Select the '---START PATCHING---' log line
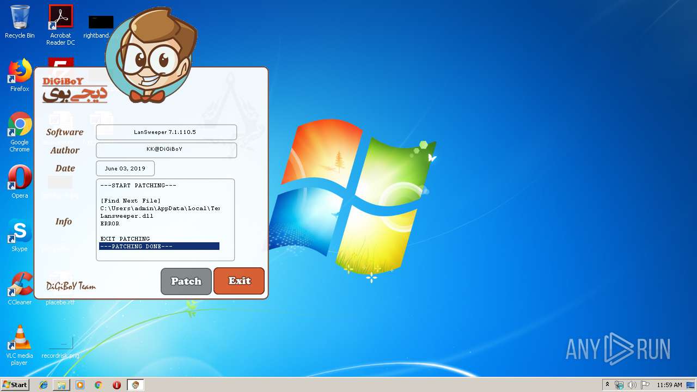The image size is (697, 392). (x=138, y=186)
